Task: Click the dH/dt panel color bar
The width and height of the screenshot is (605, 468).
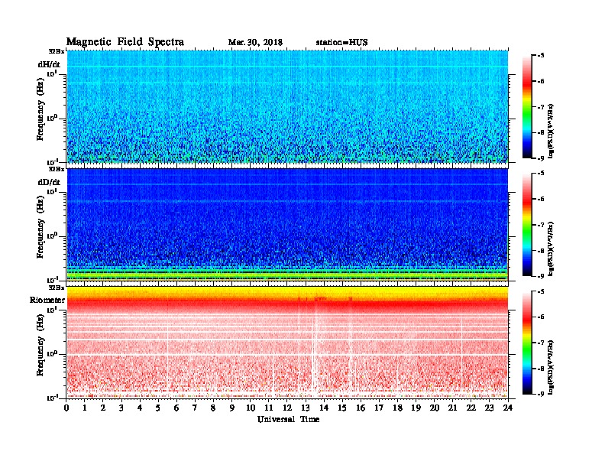Action: click(x=527, y=106)
